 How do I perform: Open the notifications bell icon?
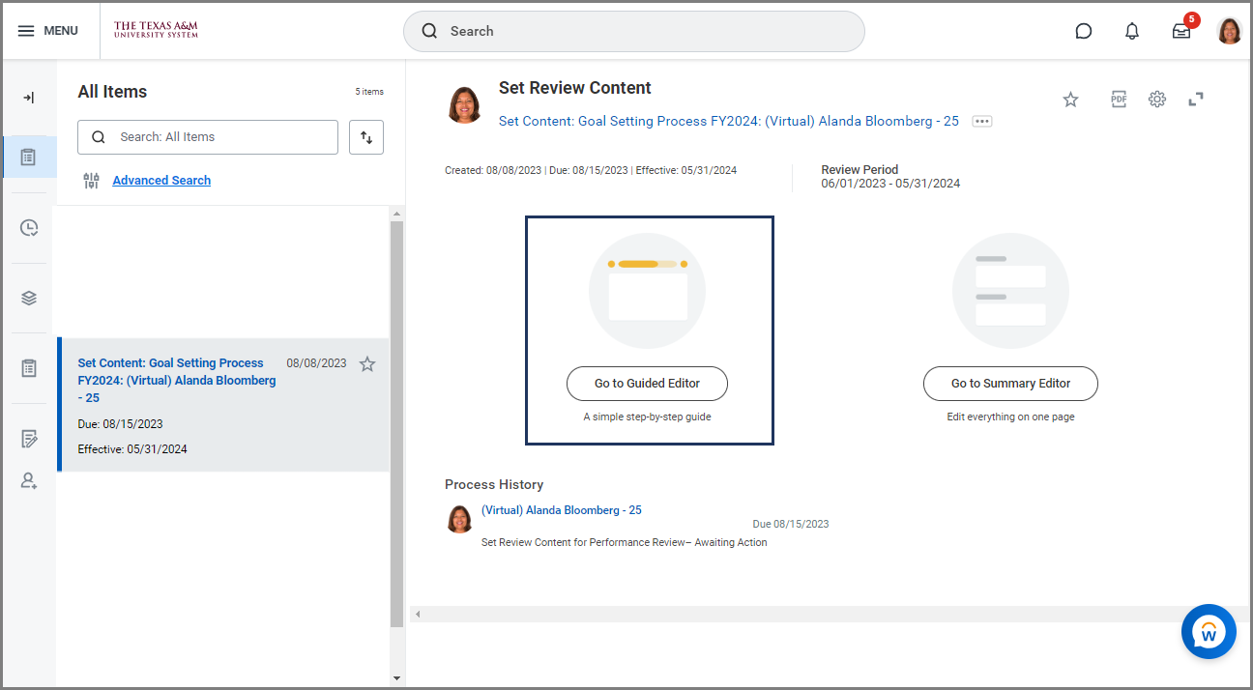coord(1131,31)
